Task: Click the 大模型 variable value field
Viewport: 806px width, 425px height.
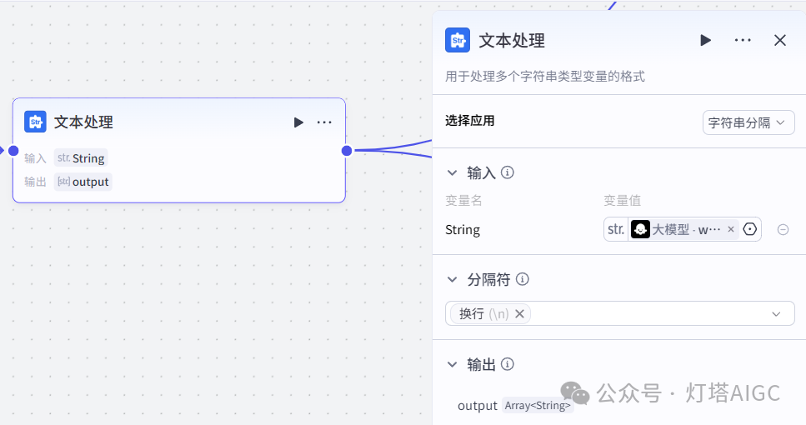Action: coord(682,229)
